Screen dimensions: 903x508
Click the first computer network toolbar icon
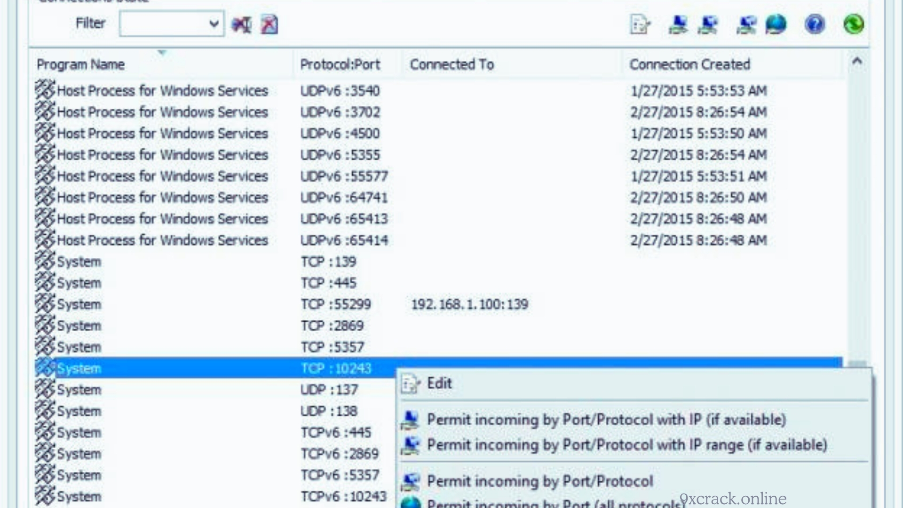pyautogui.click(x=678, y=24)
